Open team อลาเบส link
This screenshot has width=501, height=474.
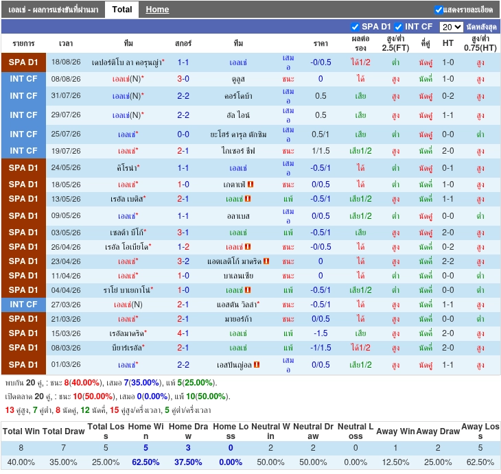click(x=238, y=216)
